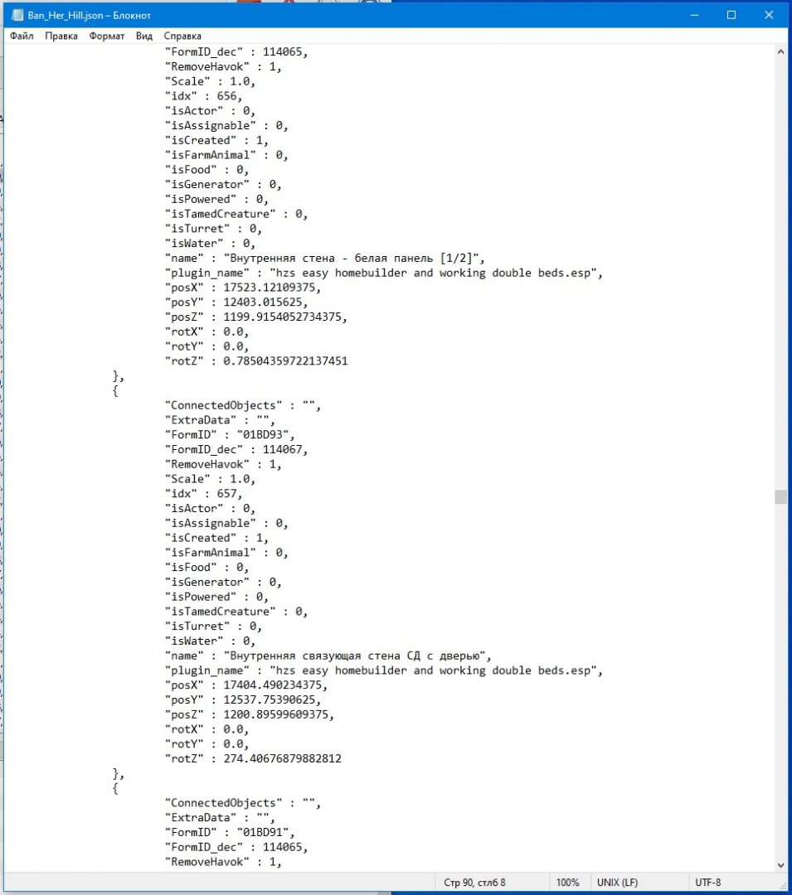The image size is (792, 895).
Task: Minimize the Notepad window
Action: tap(694, 16)
